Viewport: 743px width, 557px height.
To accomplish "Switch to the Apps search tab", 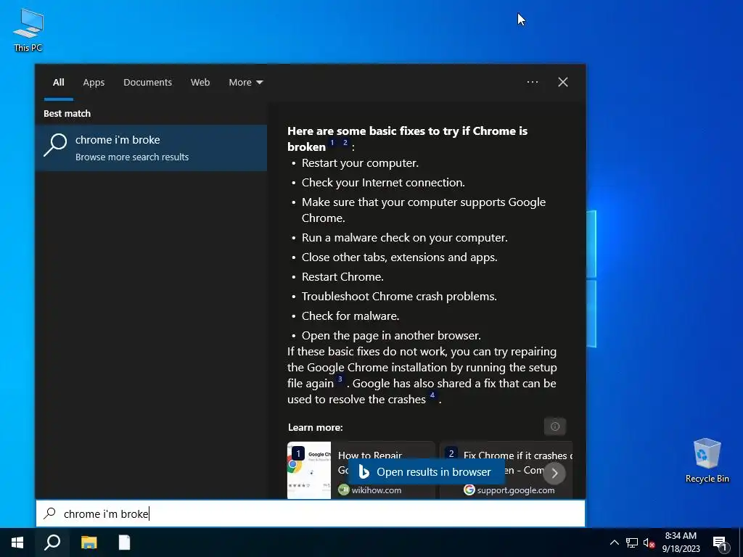I will click(x=94, y=83).
